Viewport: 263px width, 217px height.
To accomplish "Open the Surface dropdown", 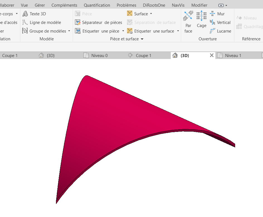I will pos(151,14).
